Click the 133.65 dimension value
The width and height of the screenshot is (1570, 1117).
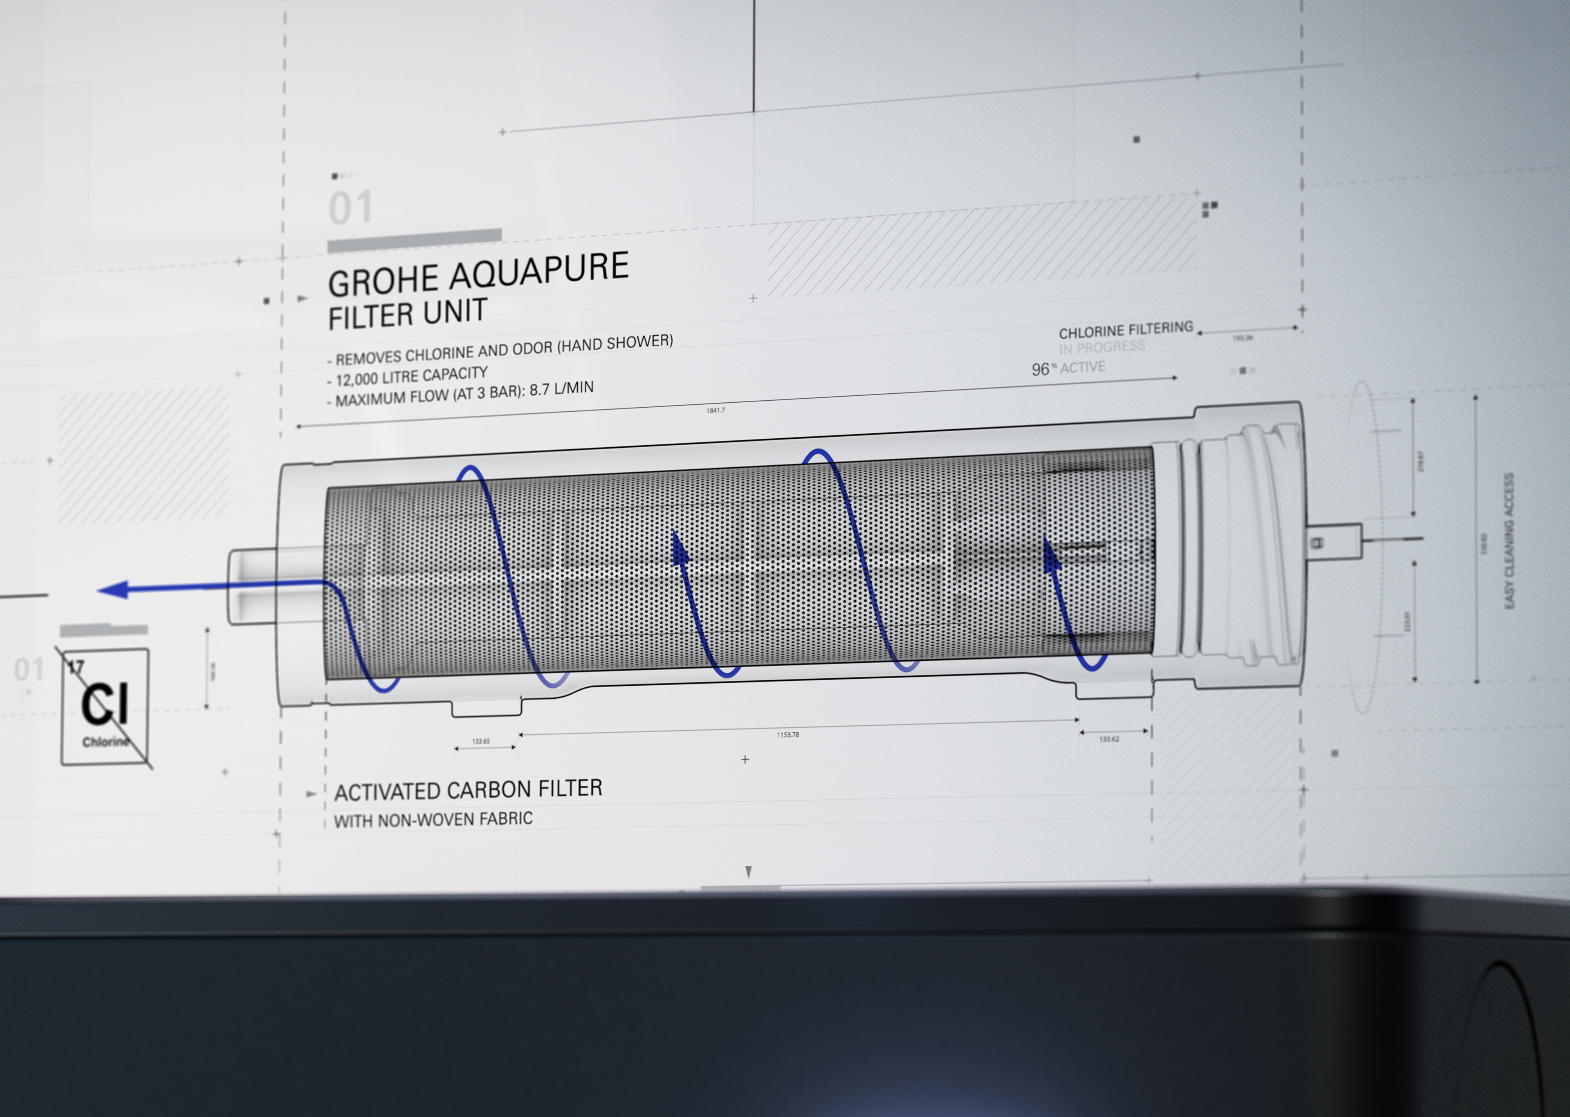481,741
